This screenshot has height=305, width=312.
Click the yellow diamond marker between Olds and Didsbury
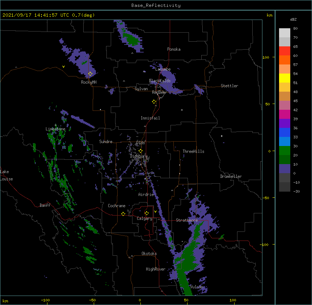point(140,151)
